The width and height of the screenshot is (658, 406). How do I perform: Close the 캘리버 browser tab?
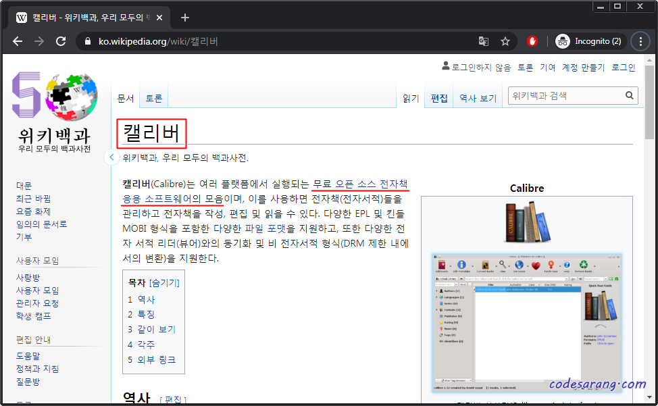(x=159, y=18)
